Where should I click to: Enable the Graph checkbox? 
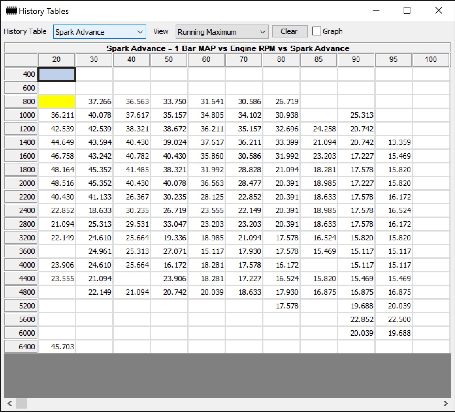[317, 31]
